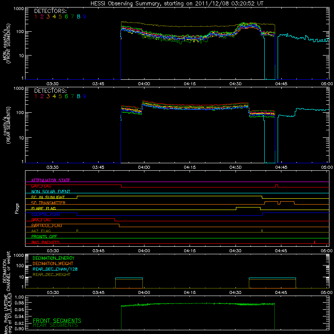Click the 0.98 livetime axis tick label

click(19, 303)
